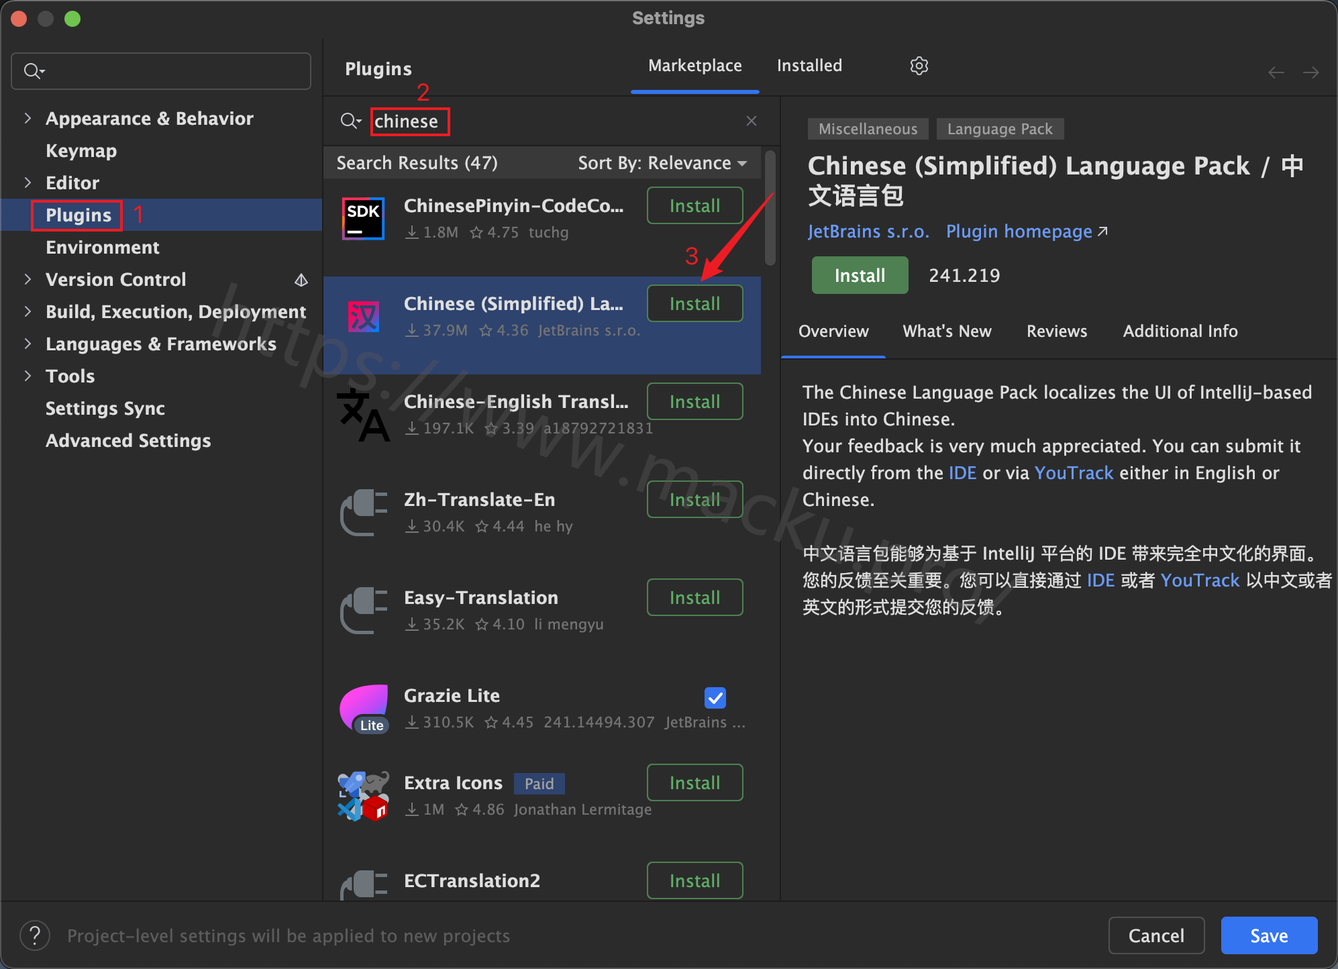Click the settings search magnifier icon

pyautogui.click(x=34, y=71)
